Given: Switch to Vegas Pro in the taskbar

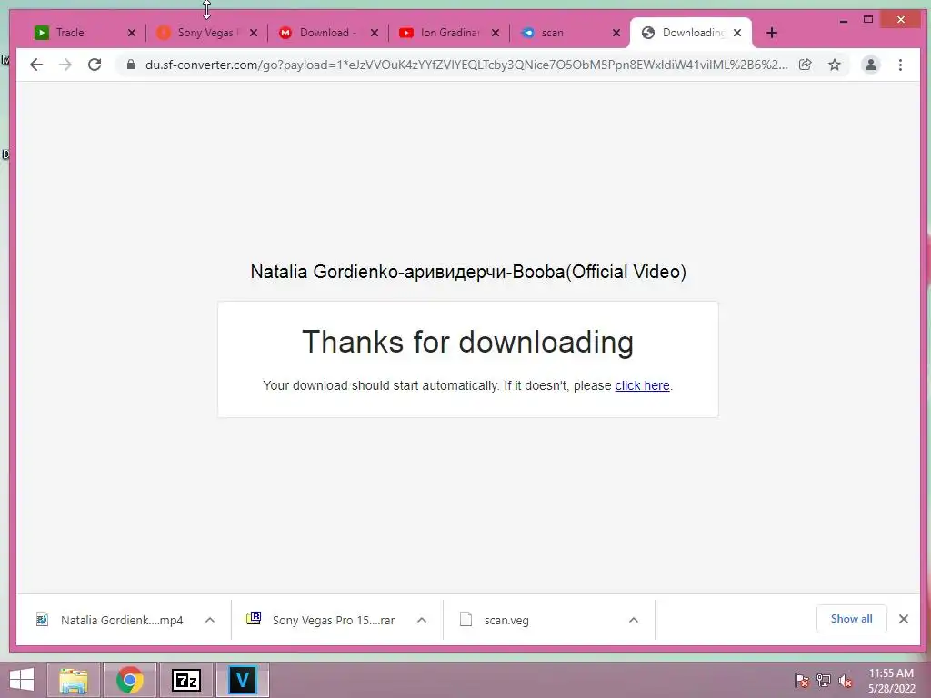Looking at the screenshot, I should click(x=242, y=680).
